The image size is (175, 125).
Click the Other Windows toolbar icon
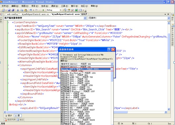point(81,10)
